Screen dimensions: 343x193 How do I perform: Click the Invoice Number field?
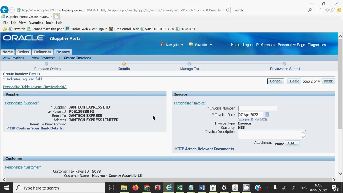point(257,108)
